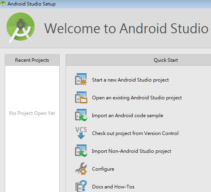211x192 pixels.
Task: Select Import an Android code sample
Action: 128,116
